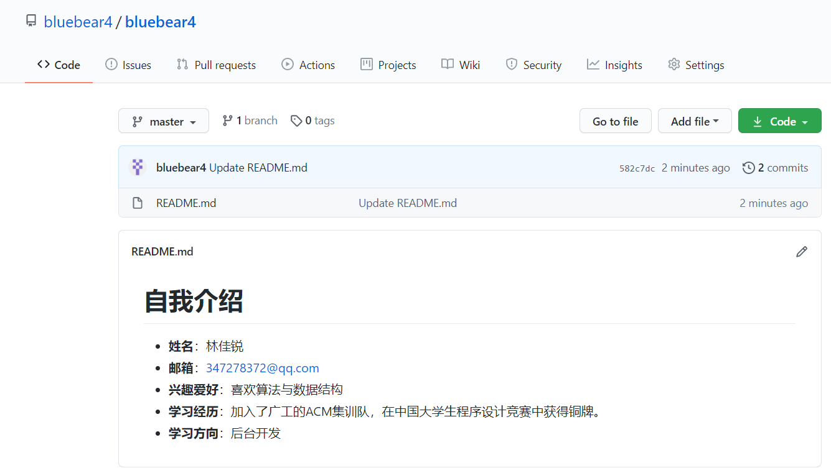The width and height of the screenshot is (831, 468).
Task: Click the commit bar's 2 minutes ago timestamp
Action: click(x=696, y=168)
